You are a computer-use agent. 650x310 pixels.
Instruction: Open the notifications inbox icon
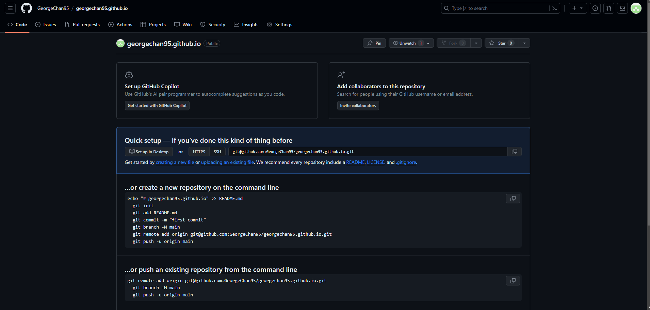click(622, 8)
